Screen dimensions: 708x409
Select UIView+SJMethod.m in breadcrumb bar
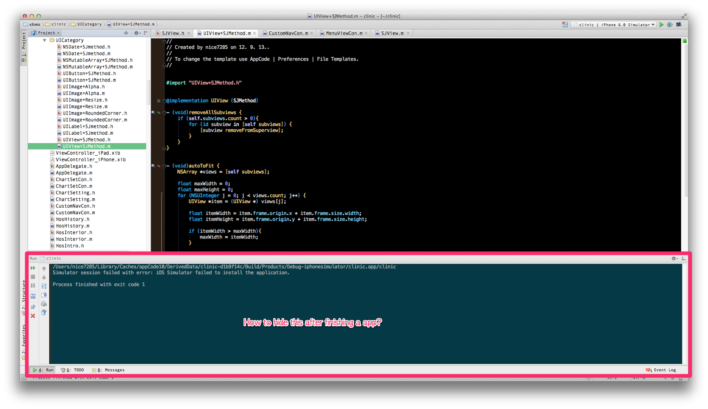131,25
